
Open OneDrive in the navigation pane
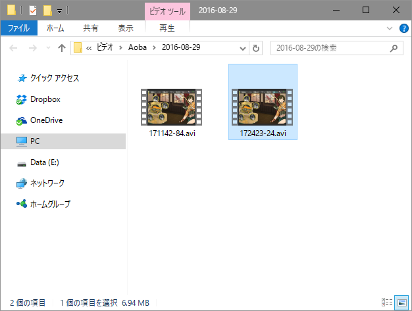tap(39, 120)
